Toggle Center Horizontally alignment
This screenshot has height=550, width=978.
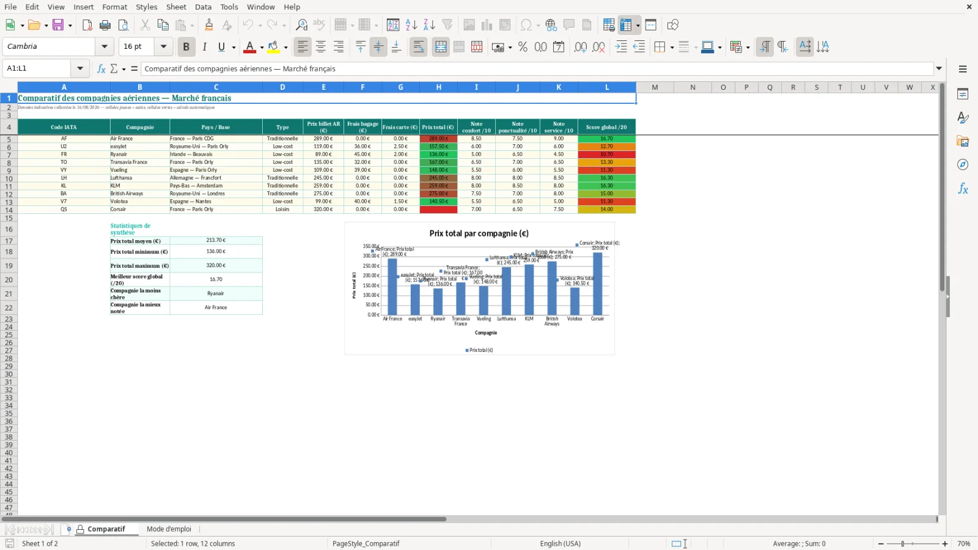coord(321,47)
